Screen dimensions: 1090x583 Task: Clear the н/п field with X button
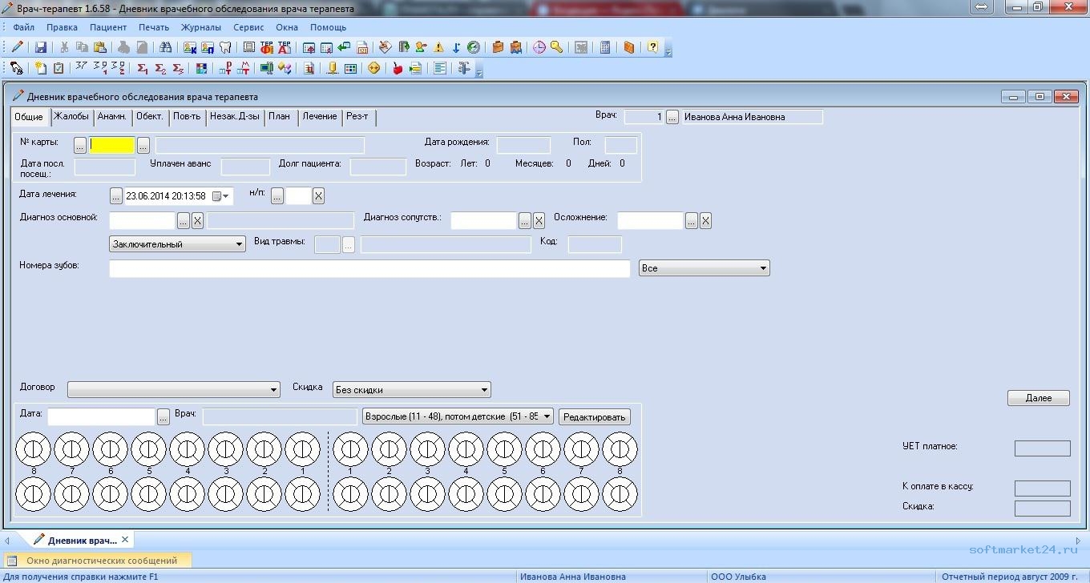tap(318, 195)
